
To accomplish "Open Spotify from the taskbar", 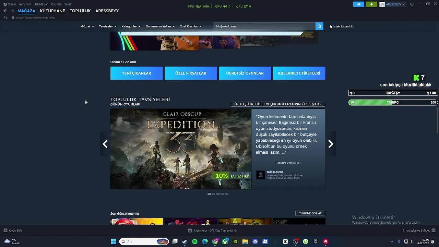I will 195,242.
